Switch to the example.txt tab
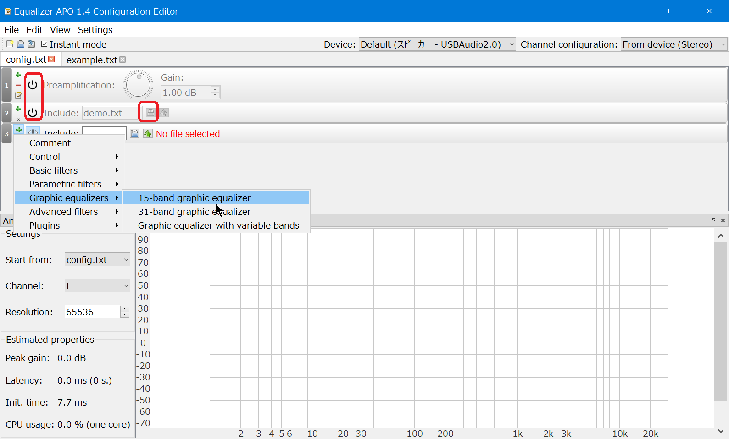The image size is (729, 439). click(x=92, y=60)
